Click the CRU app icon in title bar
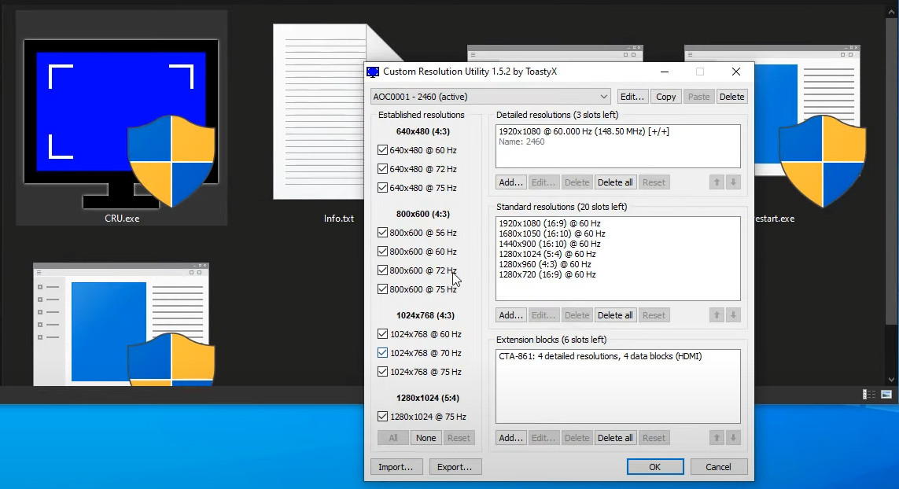 373,72
